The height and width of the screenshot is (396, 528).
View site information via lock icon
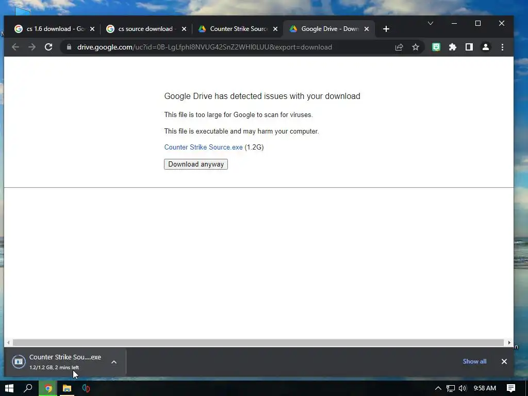pos(69,47)
